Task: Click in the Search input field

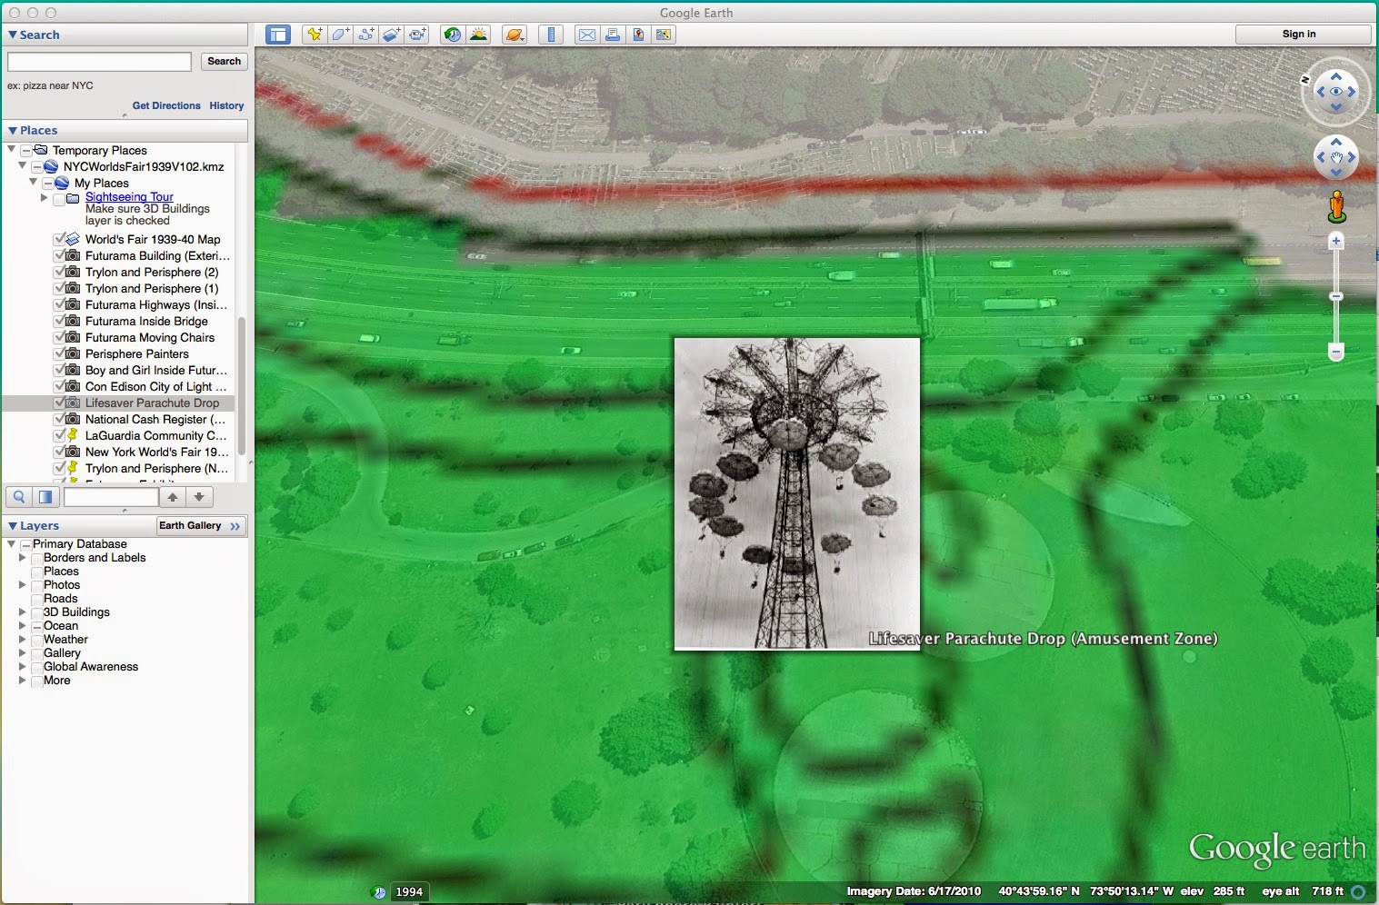Action: click(99, 62)
